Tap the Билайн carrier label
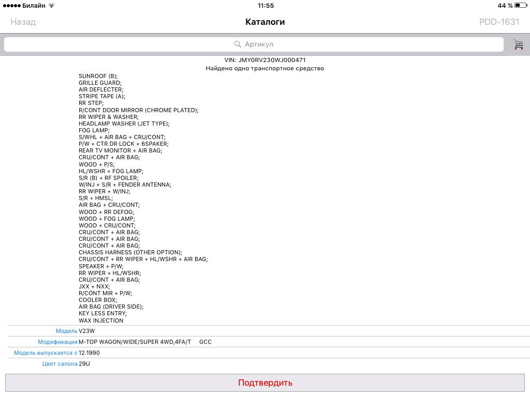This screenshot has height=397, width=530. (34, 5)
